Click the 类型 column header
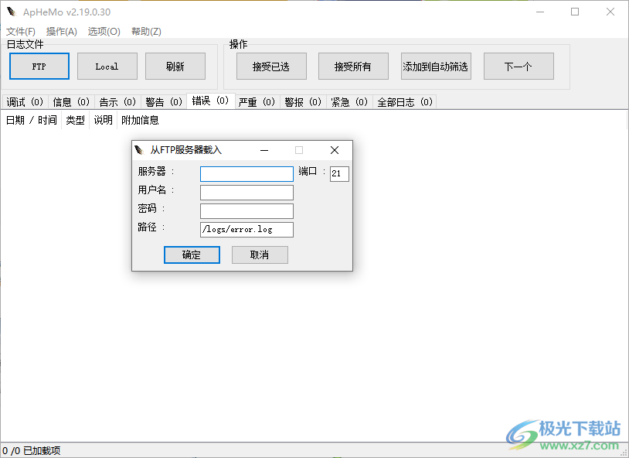 pyautogui.click(x=76, y=120)
